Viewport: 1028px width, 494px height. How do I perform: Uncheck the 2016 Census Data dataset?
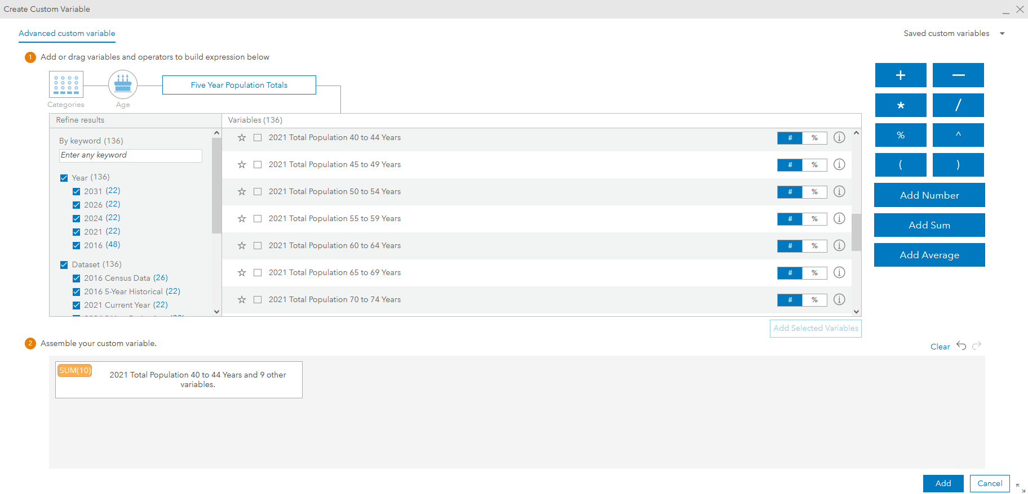tap(76, 278)
